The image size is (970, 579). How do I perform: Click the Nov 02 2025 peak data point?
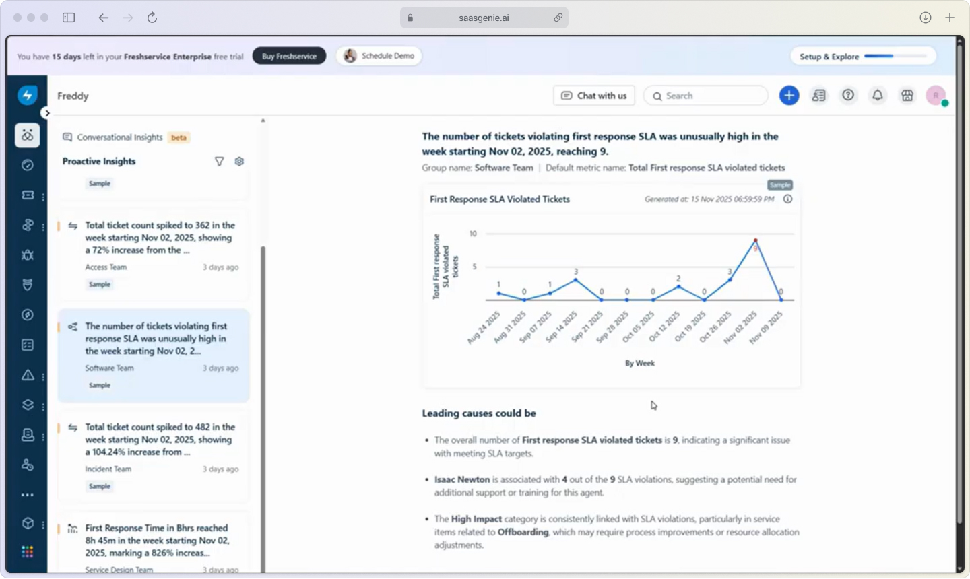point(755,240)
